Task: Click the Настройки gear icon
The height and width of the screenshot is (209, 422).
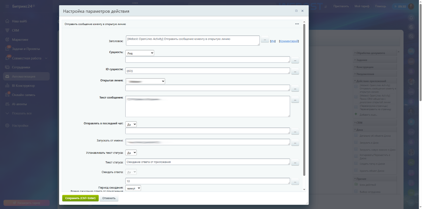Action: (x=8, y=126)
